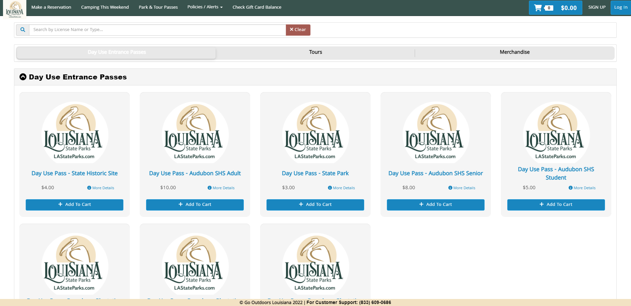Add Audubon SHS Adult pass to cart
The height and width of the screenshot is (306, 631).
coord(195,205)
